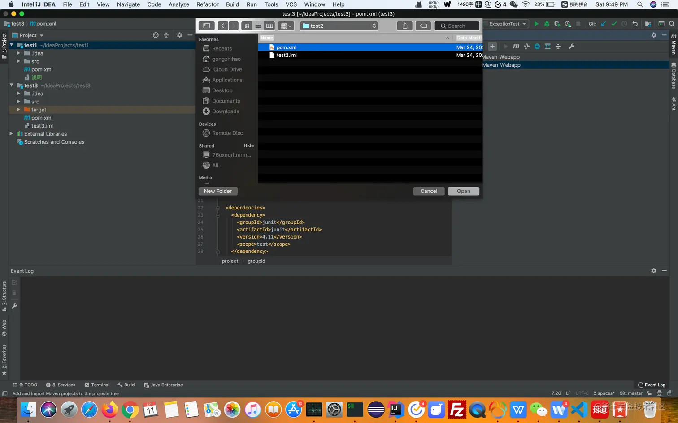This screenshot has height=423, width=678.
Task: Click the share icon in file dialog
Action: coord(405,26)
